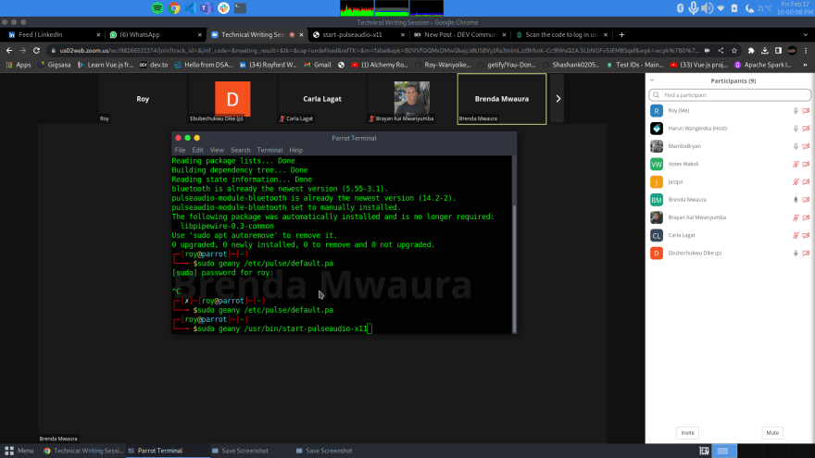Click the Find a participant search field
Image resolution: width=815 pixels, height=458 pixels.
coord(730,95)
